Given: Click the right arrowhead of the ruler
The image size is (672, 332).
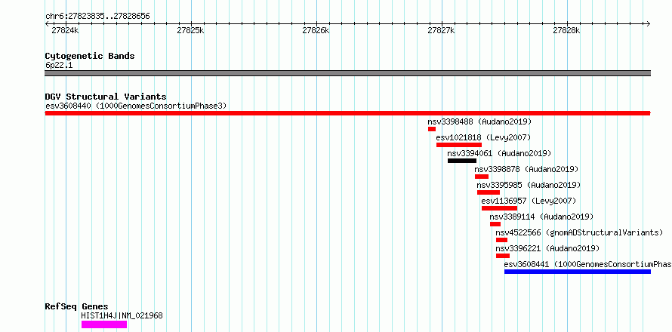Looking at the screenshot, I should [649, 23].
